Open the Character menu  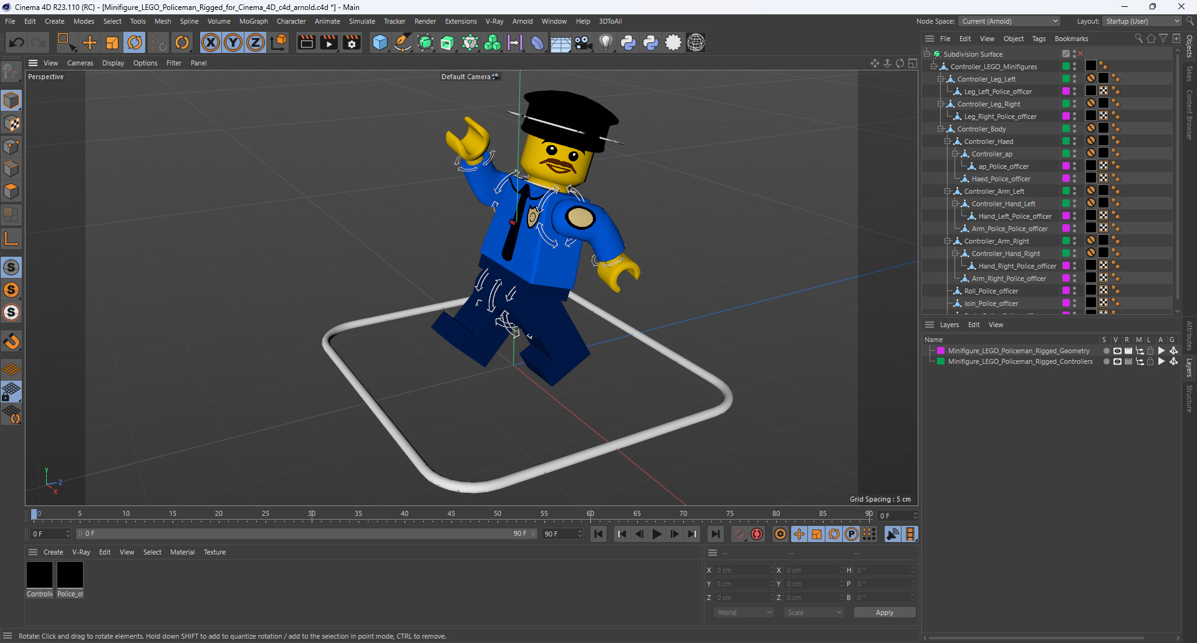click(x=291, y=21)
